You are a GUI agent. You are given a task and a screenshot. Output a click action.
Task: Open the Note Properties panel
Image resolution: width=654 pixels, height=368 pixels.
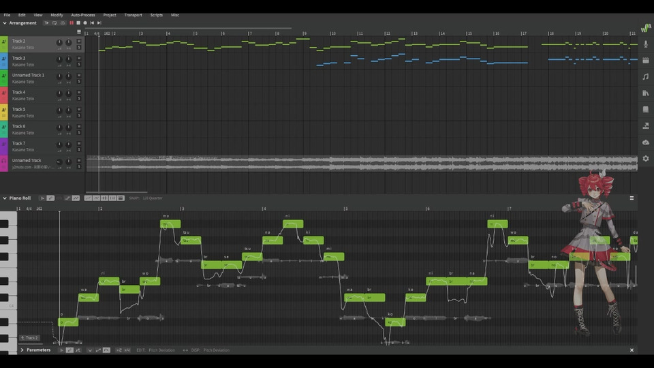[x=646, y=61]
